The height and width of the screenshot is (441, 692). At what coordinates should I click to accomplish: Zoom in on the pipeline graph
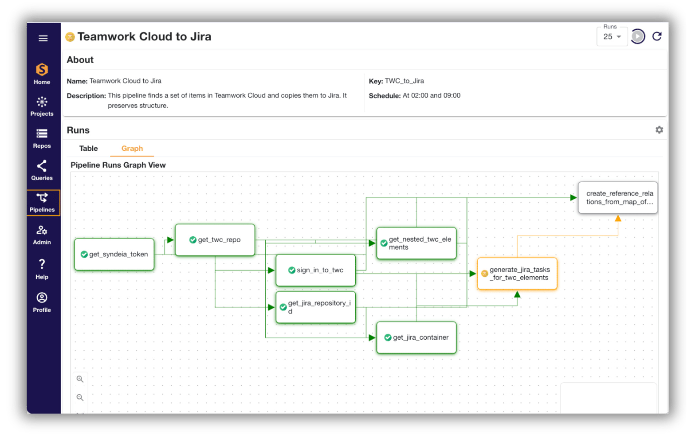click(x=80, y=379)
